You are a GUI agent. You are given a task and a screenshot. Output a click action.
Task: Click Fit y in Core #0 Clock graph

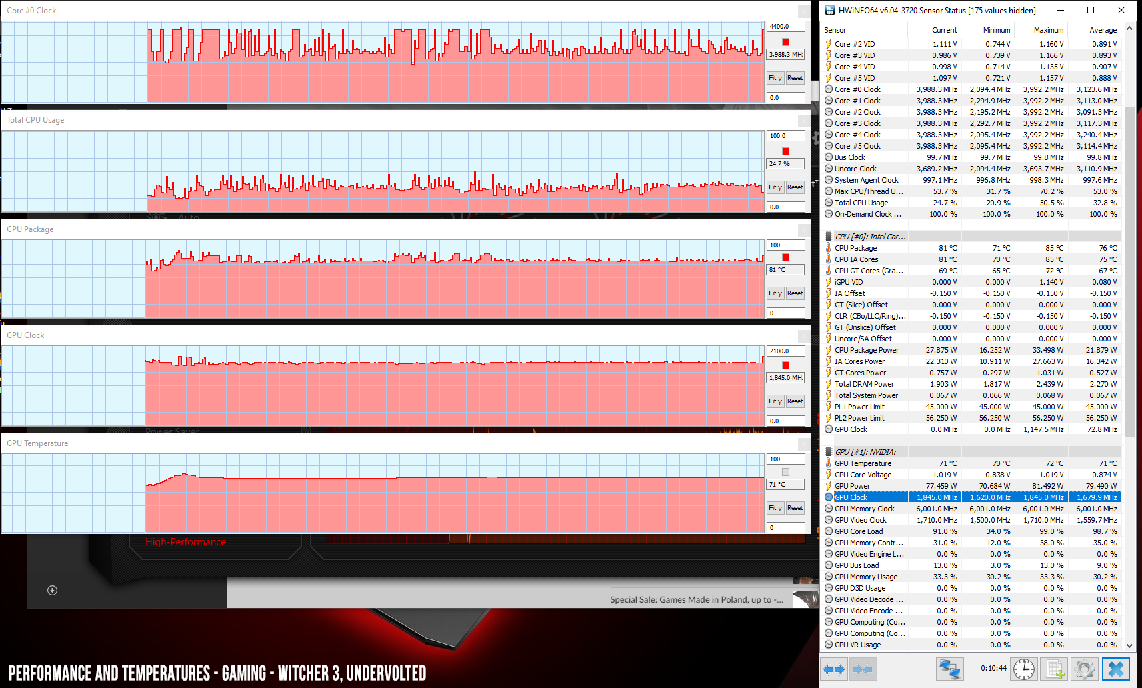pyautogui.click(x=775, y=78)
